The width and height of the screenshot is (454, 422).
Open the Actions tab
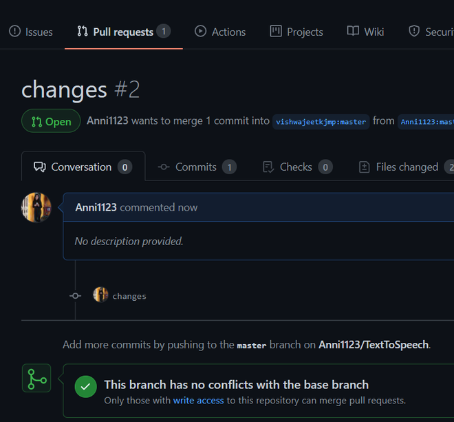pyautogui.click(x=220, y=32)
